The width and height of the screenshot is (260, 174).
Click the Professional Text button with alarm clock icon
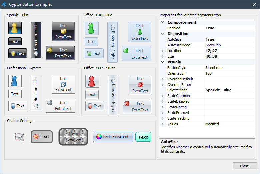coord(63,84)
